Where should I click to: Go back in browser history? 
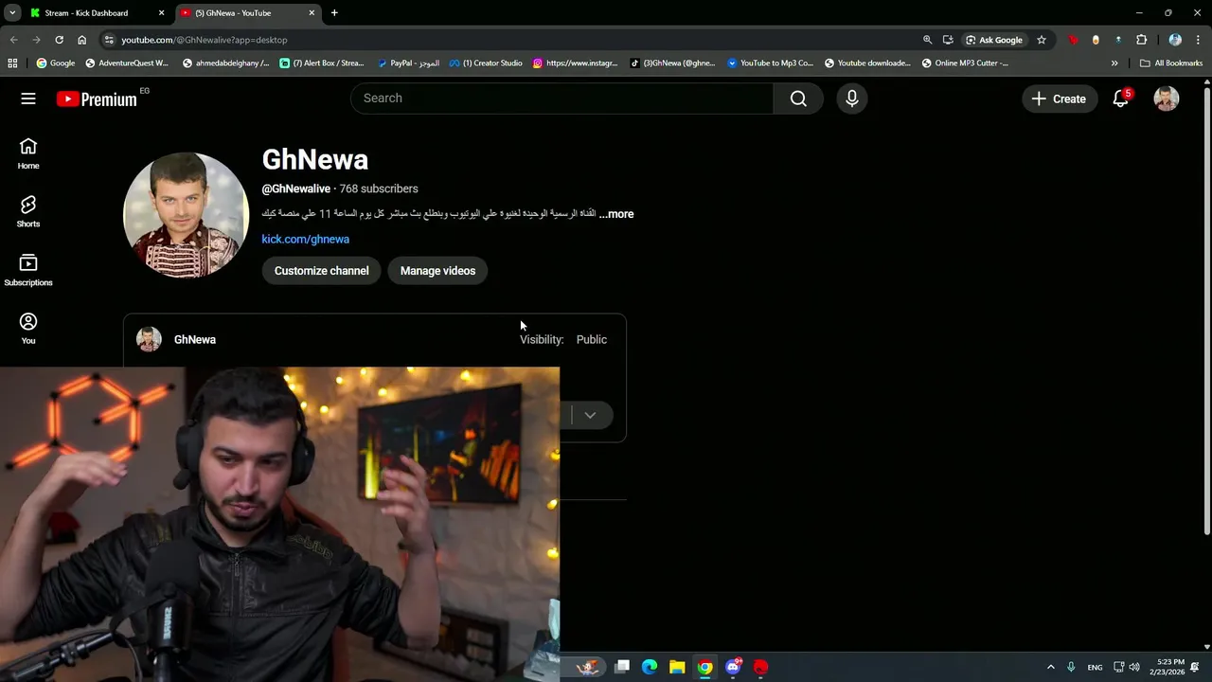point(13,40)
